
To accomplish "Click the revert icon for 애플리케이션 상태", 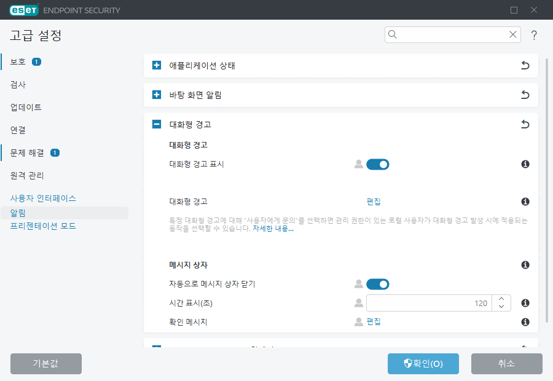I will tap(525, 65).
